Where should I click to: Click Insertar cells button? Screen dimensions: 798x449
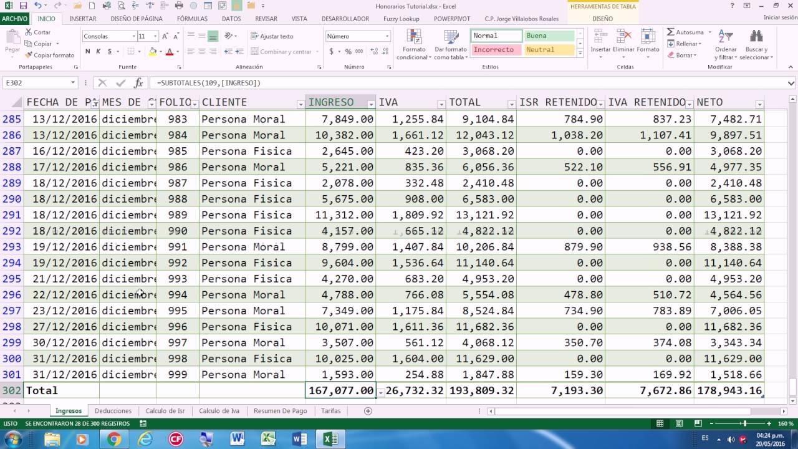tap(600, 44)
